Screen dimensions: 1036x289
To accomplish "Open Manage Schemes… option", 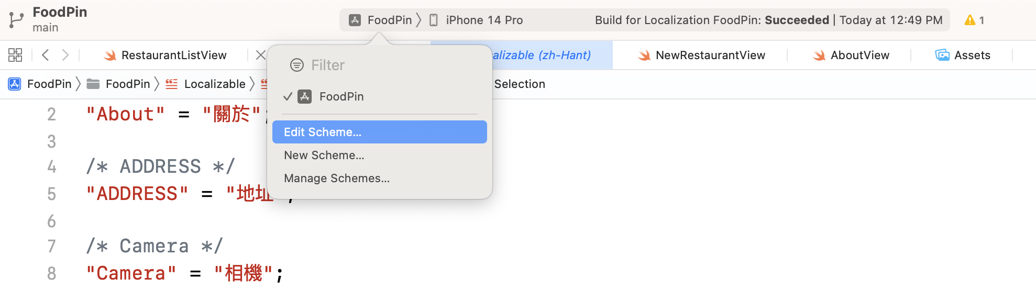I will tap(336, 178).
